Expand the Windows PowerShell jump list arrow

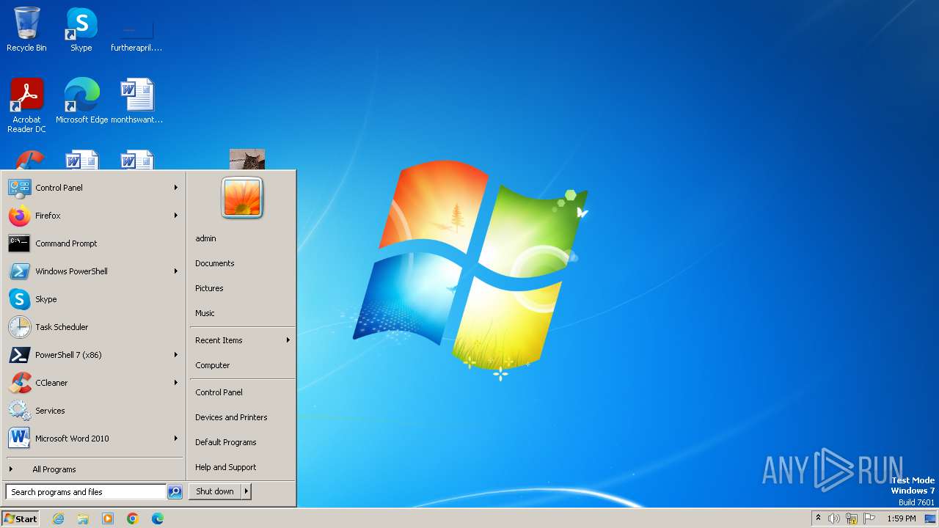(176, 271)
